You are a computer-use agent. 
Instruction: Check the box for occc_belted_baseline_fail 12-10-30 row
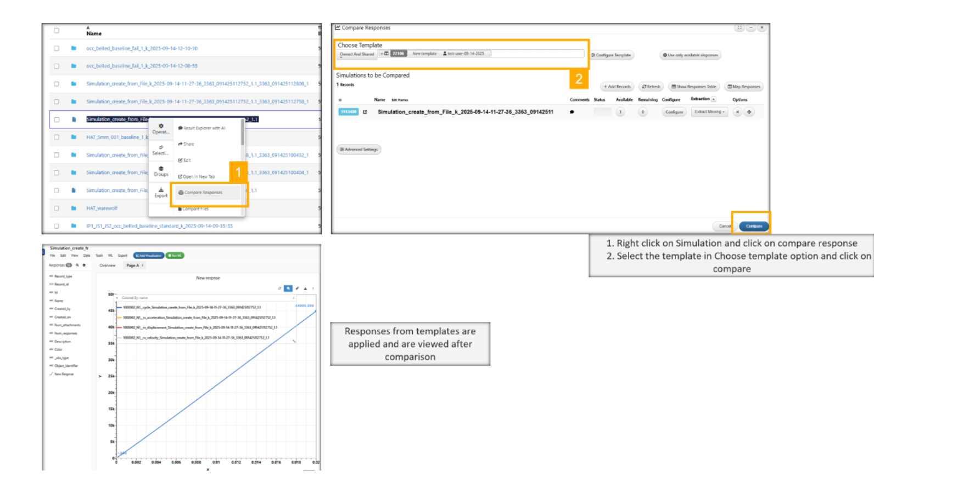(x=57, y=48)
